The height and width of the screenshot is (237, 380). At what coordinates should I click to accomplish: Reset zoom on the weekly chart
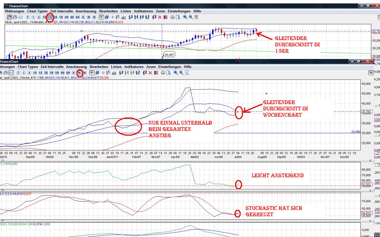click(x=187, y=73)
